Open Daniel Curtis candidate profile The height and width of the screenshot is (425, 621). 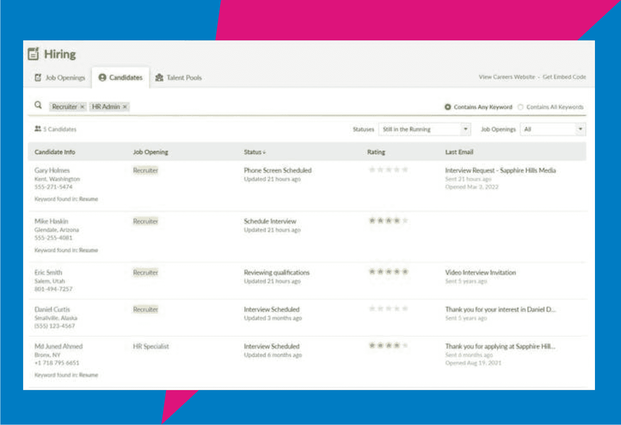click(x=52, y=309)
